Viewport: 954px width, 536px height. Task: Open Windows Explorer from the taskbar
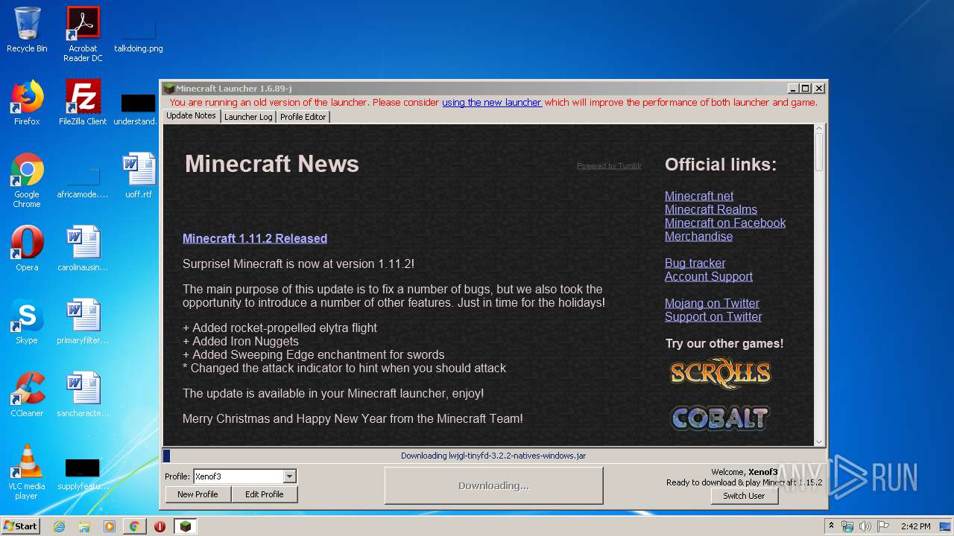click(x=84, y=526)
